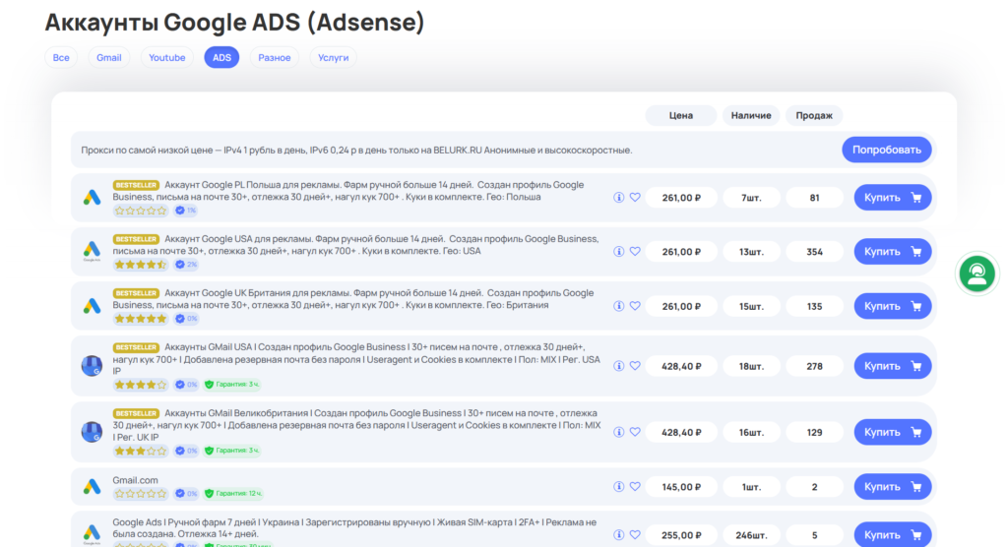This screenshot has height=547, width=1008.
Task: Show info for Gmail.com listing
Action: pos(618,487)
